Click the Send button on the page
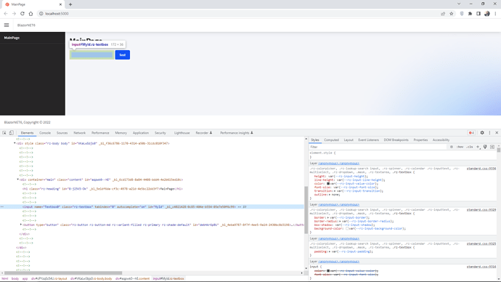This screenshot has width=501, height=282. click(123, 55)
